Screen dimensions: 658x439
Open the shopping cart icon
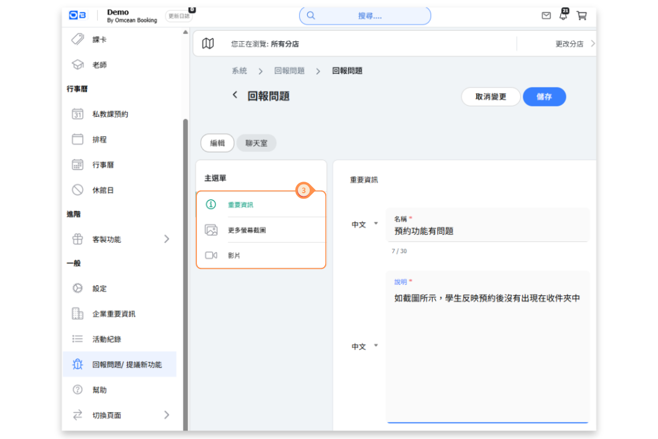[x=582, y=16]
